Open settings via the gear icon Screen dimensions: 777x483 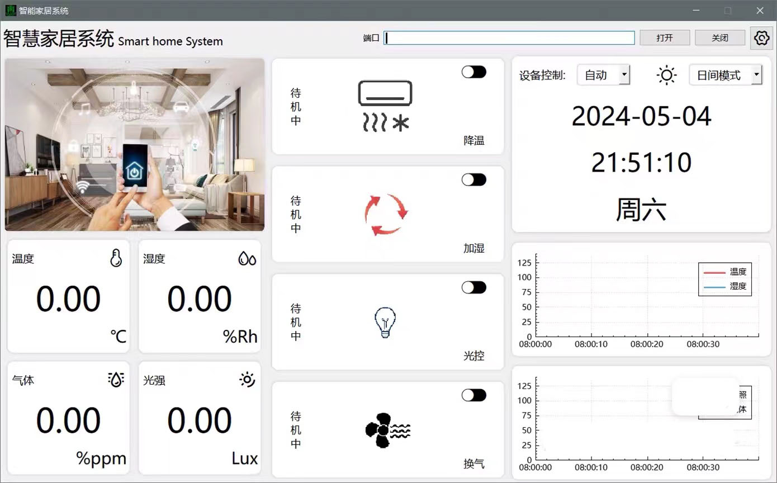(x=761, y=38)
